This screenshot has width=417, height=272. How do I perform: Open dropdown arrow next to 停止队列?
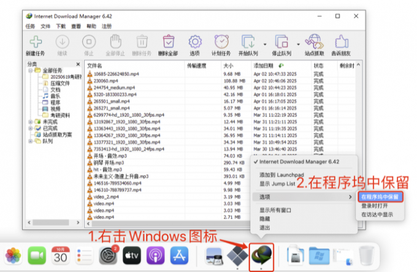click(298, 43)
